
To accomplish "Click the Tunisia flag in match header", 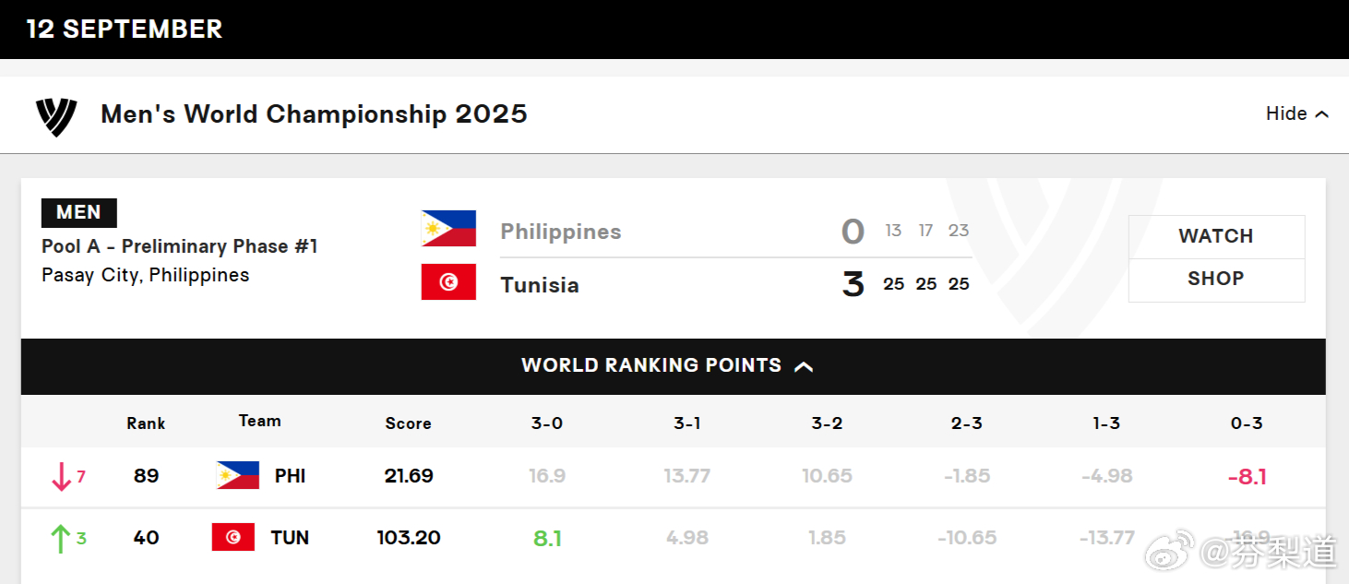I will (x=448, y=281).
